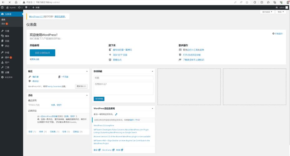Dismiss welcome panel via 不再显示
This screenshot has width=290, height=156.
[278, 34]
